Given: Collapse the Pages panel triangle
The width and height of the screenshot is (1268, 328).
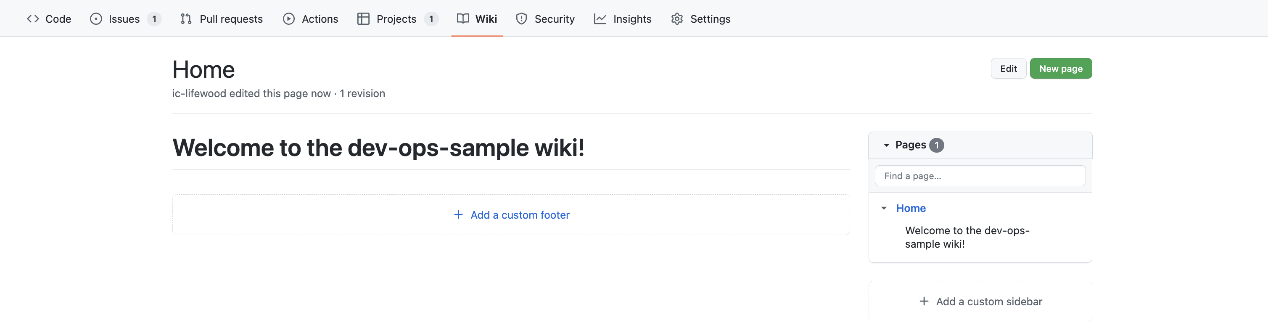Looking at the screenshot, I should 886,145.
